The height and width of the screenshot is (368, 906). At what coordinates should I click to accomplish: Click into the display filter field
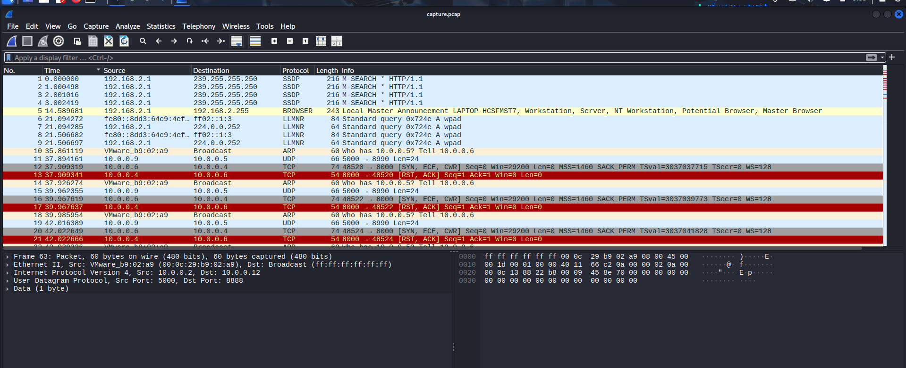(x=425, y=57)
